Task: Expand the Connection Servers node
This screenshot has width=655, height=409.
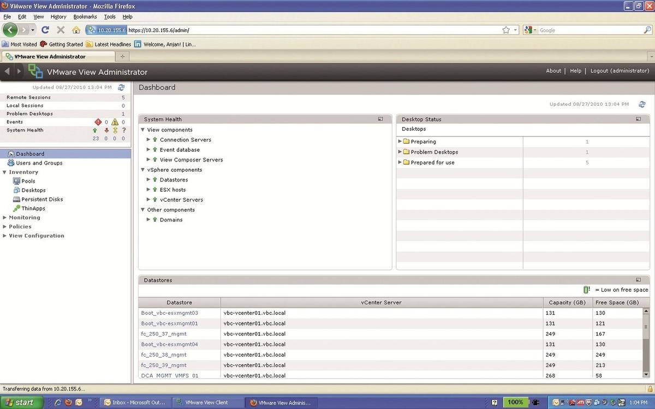Action: pyautogui.click(x=148, y=140)
